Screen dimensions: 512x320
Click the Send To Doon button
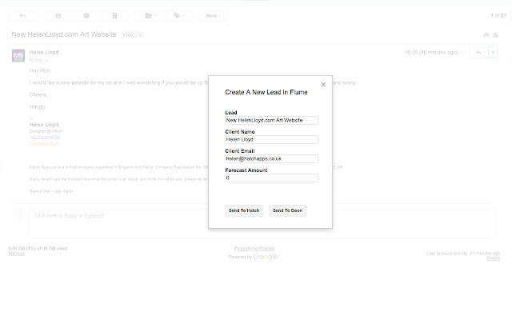pos(287,210)
